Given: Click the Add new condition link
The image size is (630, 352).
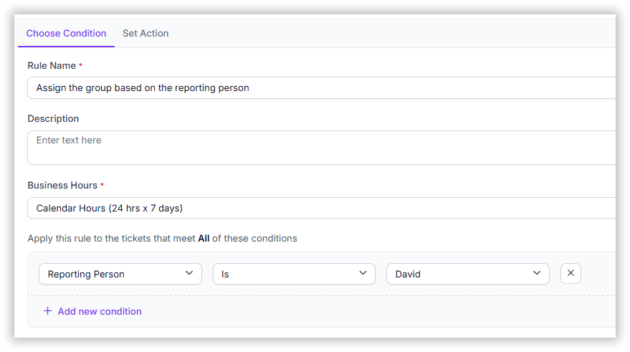Looking at the screenshot, I should pyautogui.click(x=100, y=311).
